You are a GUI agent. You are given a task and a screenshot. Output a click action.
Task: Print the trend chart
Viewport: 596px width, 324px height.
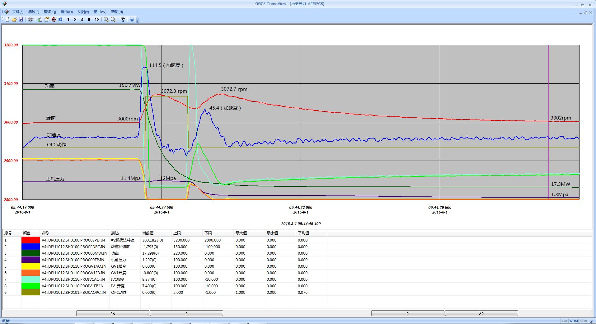[x=31, y=20]
